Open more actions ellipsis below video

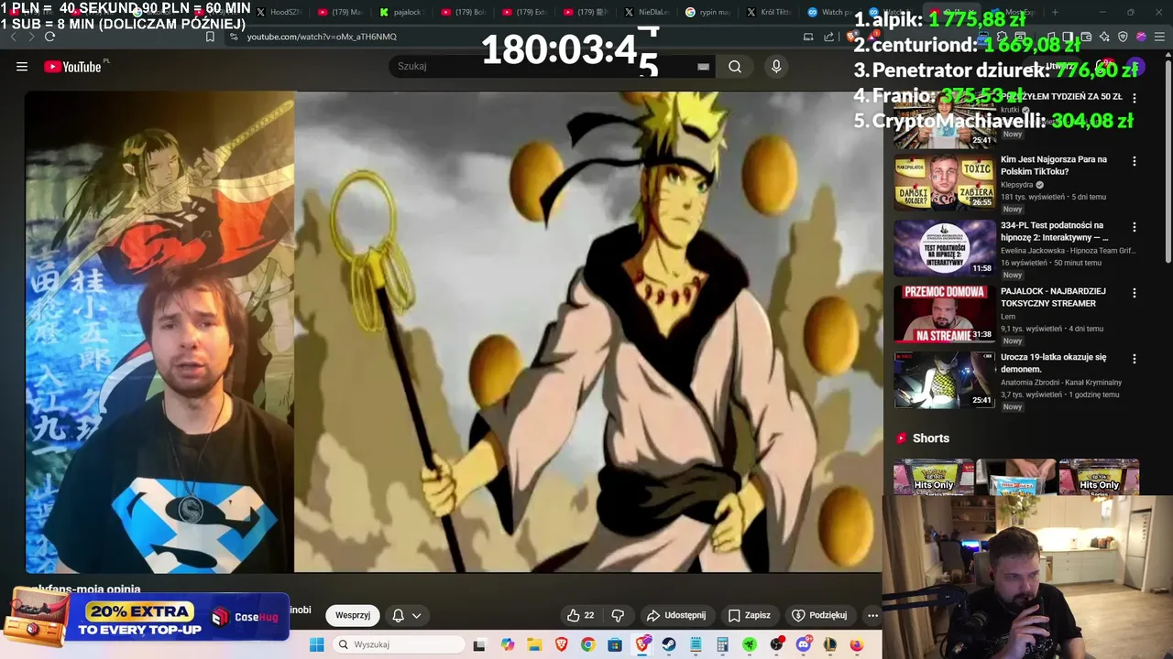coord(872,615)
